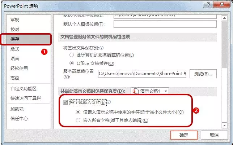Click the 默认个人模板位置 input field
Viewport: 233px width, 145px height.
point(165,24)
